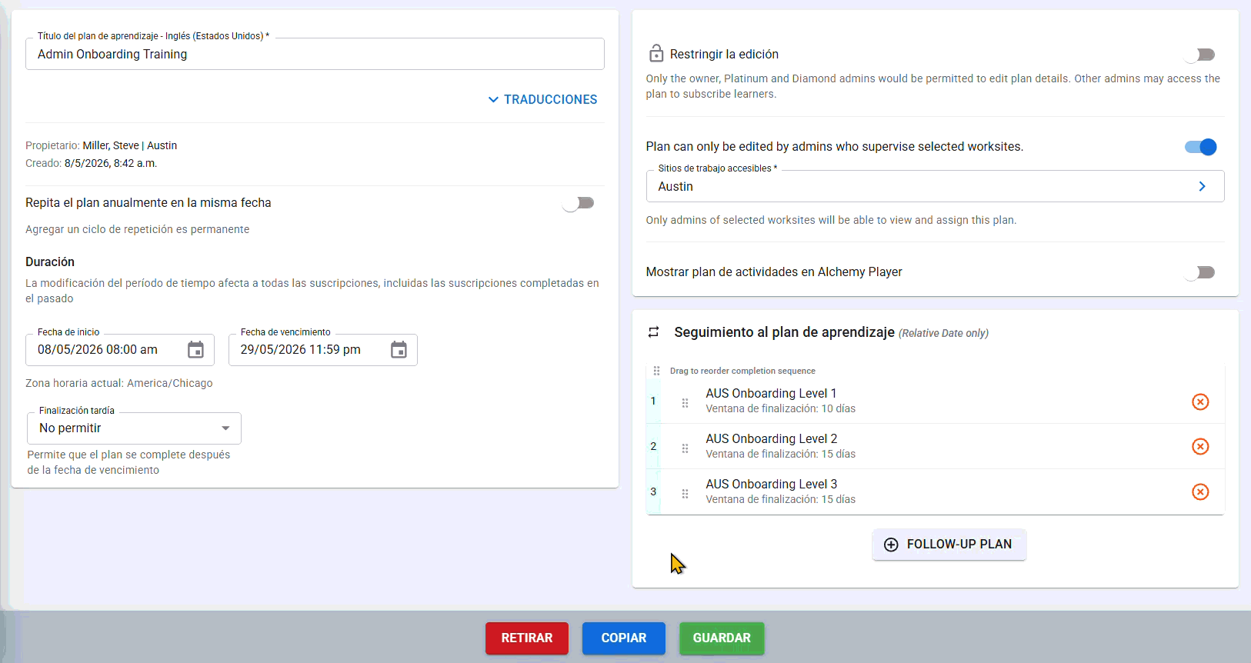Click the drag handle icon in sequence header
Viewport: 1251px width, 663px height.
(656, 371)
